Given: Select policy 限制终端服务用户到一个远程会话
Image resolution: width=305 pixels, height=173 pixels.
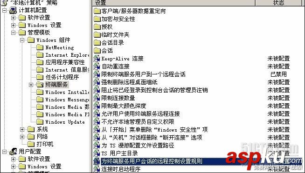Looking at the screenshot, I should (143, 74).
